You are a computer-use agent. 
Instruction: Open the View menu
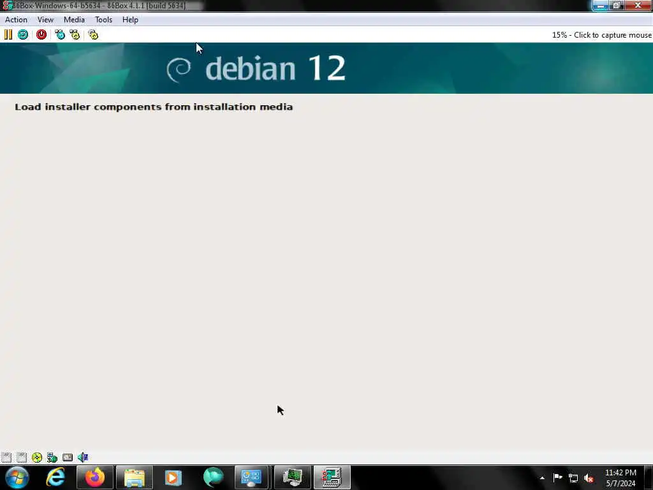point(45,20)
